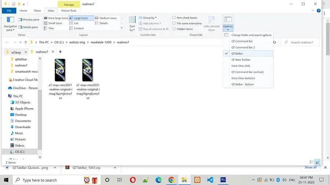Open the Navigation pane menu
Image resolution: width=330 pixels, height=185 pixels.
pyautogui.click(x=10, y=24)
